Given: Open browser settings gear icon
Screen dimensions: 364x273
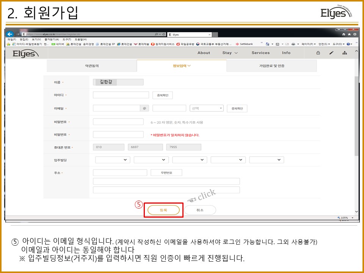Looking at the screenshot, I should click(x=355, y=35).
